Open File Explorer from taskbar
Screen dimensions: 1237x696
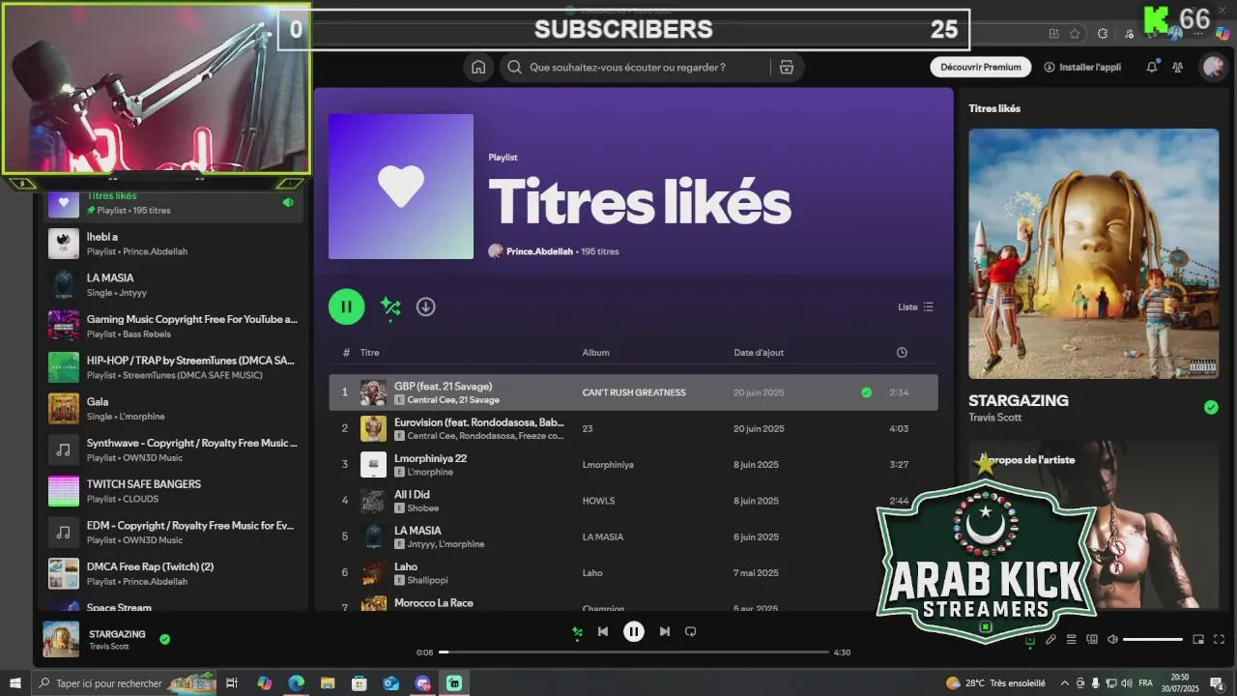click(x=328, y=683)
